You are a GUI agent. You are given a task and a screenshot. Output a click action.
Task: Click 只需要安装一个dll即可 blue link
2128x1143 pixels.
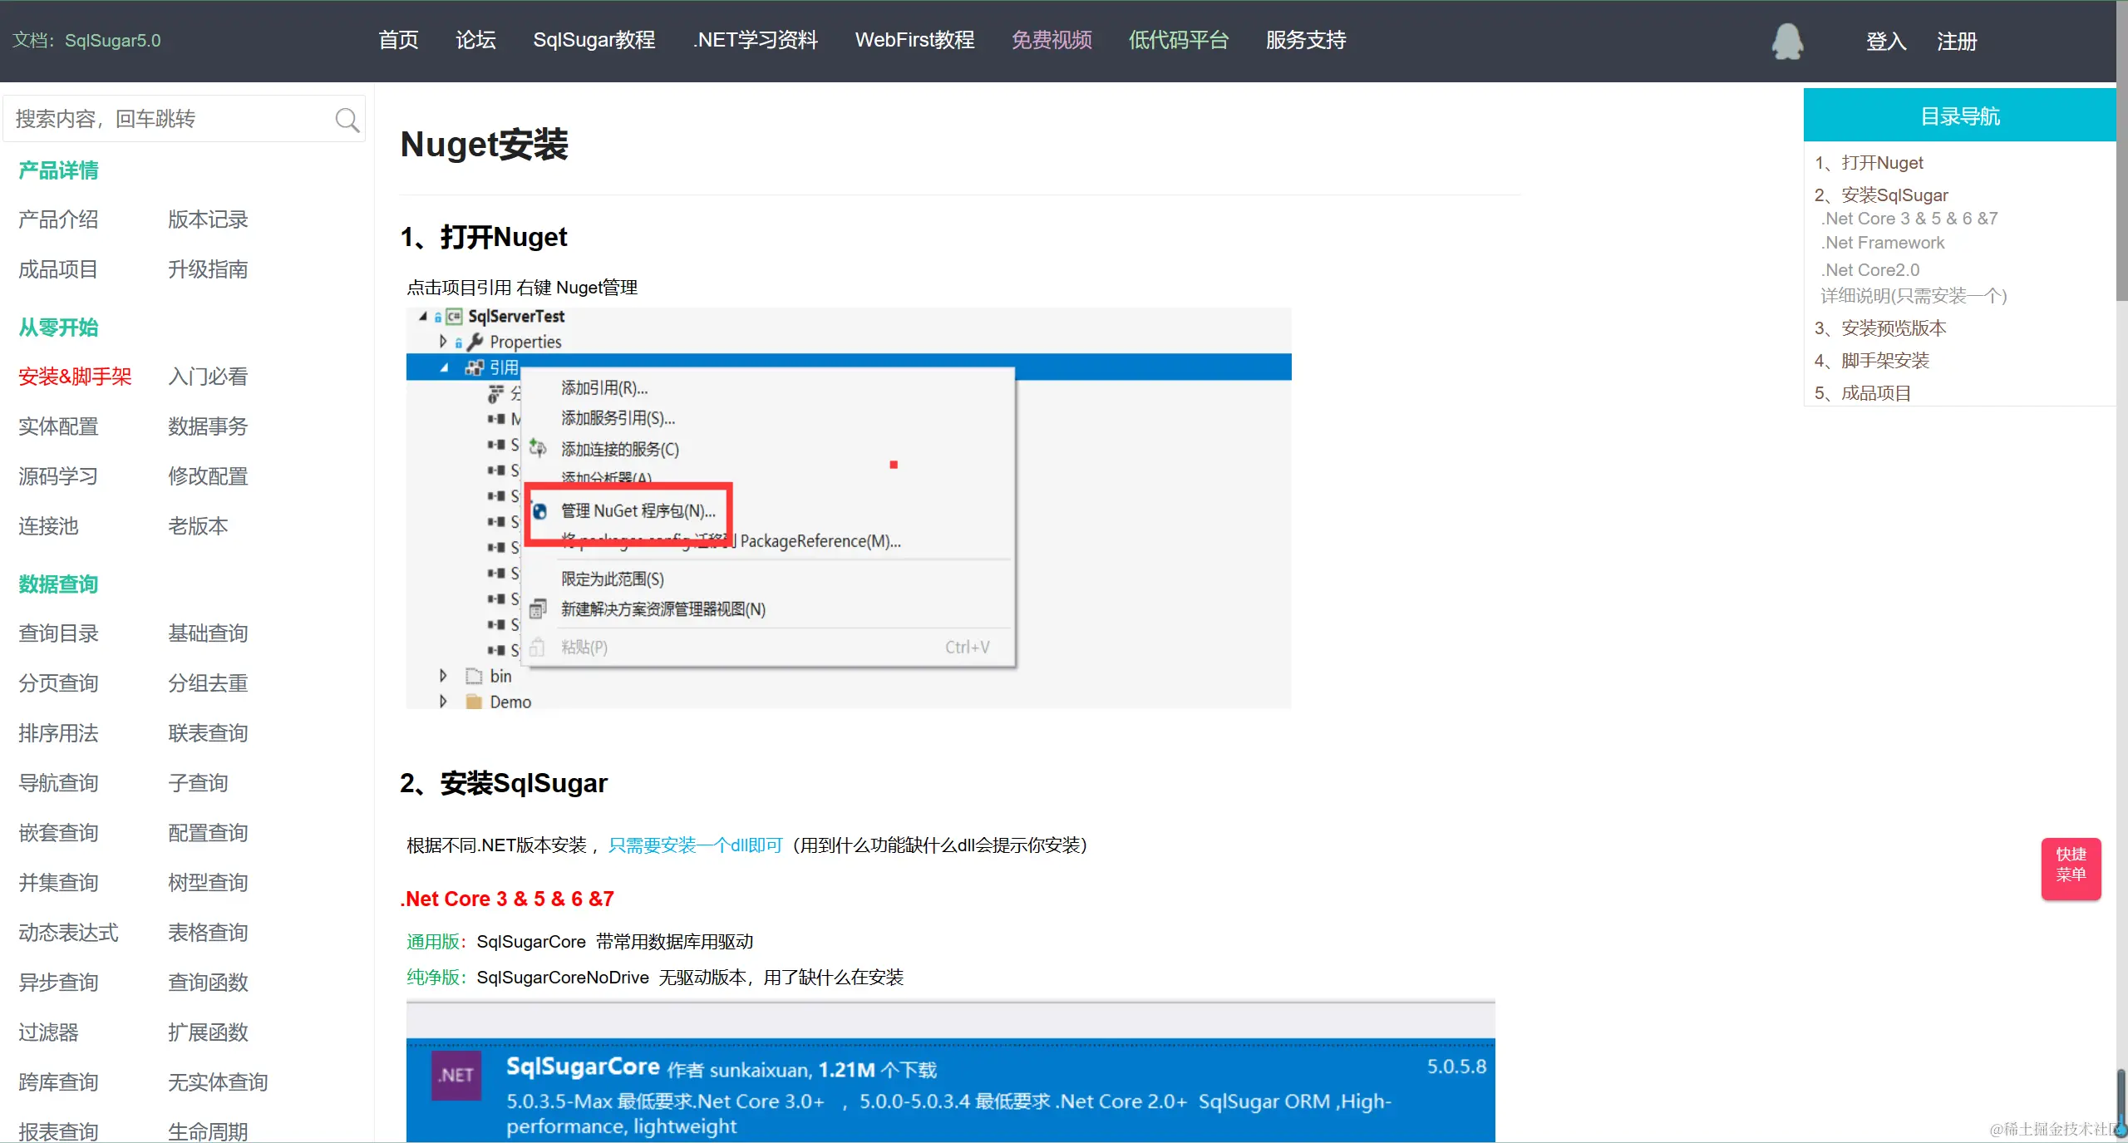(x=696, y=845)
